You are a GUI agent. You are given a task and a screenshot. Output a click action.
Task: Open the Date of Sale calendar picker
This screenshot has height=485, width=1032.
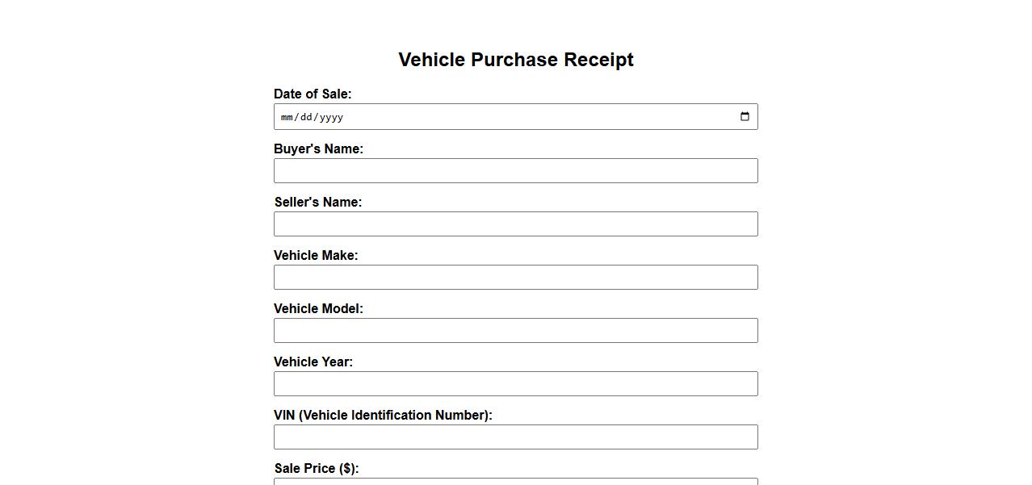(745, 117)
